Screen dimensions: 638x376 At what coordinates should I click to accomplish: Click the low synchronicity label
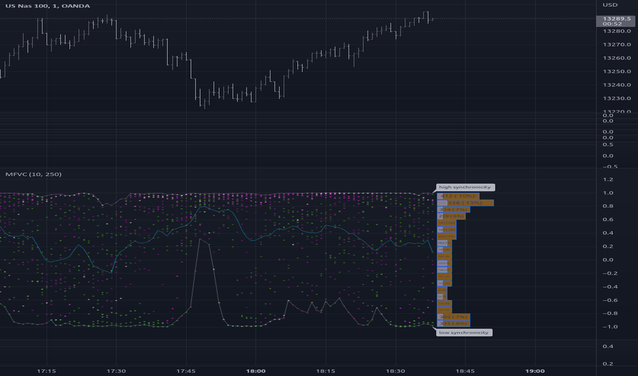[x=464, y=332]
